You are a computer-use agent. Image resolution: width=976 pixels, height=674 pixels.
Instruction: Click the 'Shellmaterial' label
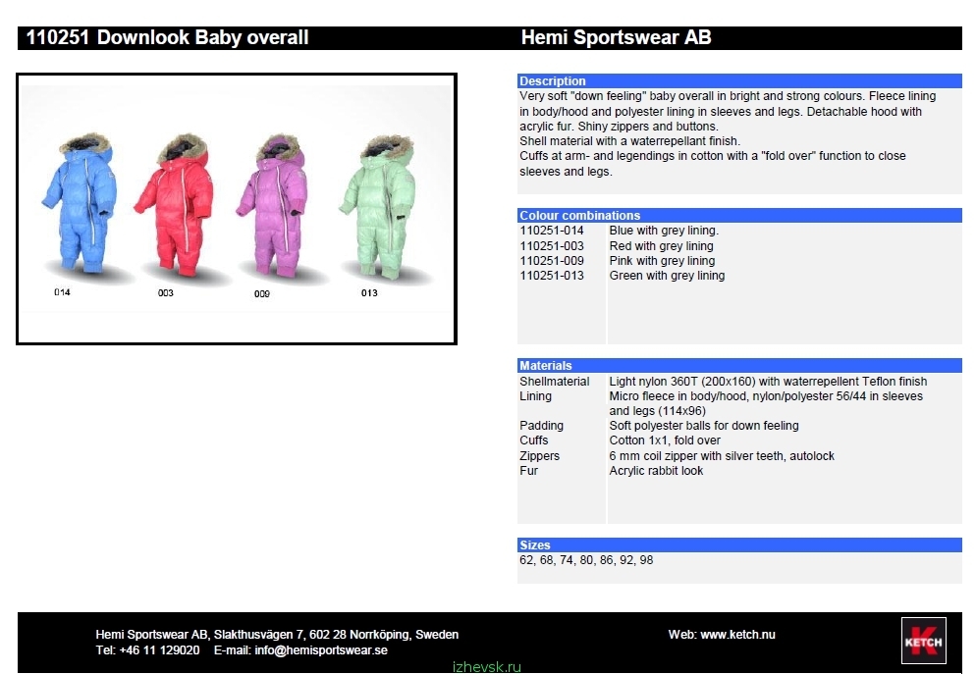pyautogui.click(x=555, y=381)
